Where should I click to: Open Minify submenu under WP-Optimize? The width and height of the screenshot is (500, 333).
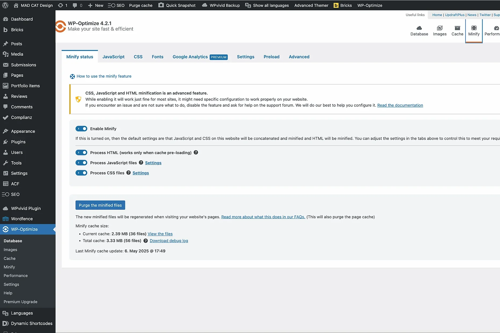click(x=9, y=267)
